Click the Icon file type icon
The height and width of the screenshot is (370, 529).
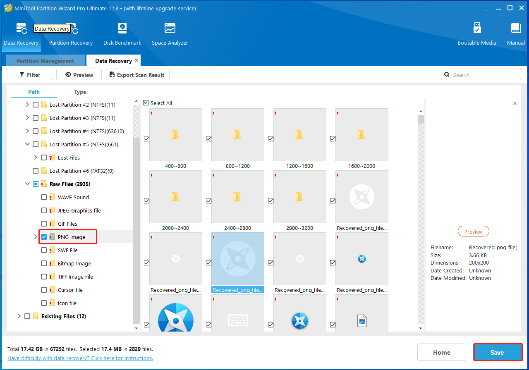pos(52,303)
